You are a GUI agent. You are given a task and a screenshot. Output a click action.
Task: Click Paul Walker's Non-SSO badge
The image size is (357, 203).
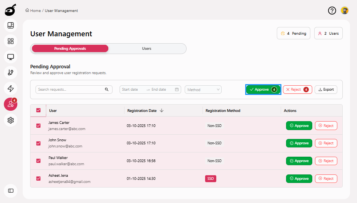click(x=214, y=161)
